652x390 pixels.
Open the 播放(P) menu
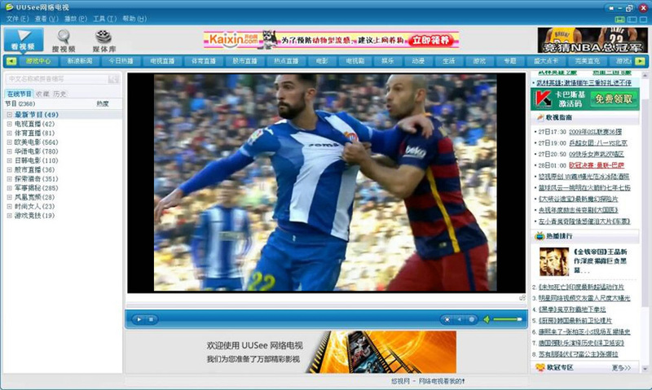(75, 19)
